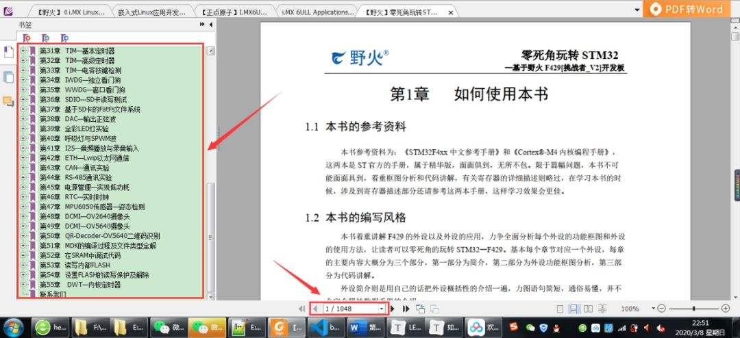Switch to the i.MX 6ULL Applications tab

[x=318, y=12]
